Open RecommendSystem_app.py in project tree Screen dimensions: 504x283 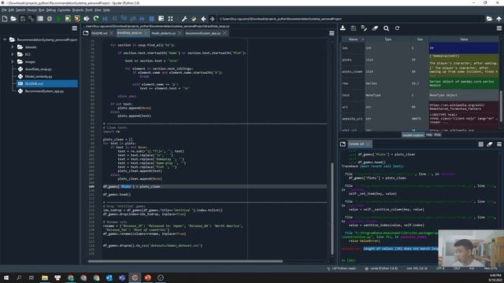[44, 91]
